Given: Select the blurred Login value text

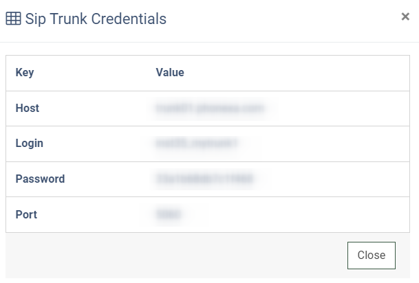Looking at the screenshot, I should point(196,144).
